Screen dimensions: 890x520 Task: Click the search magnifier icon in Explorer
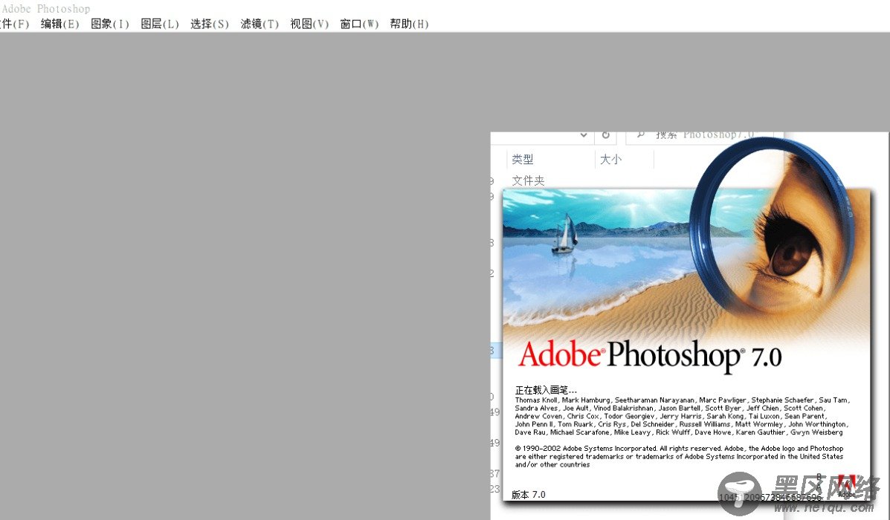(640, 135)
